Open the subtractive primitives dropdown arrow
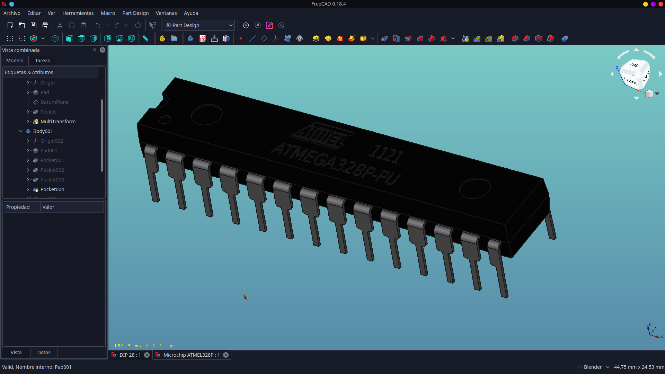Image resolution: width=665 pixels, height=374 pixels. click(453, 38)
